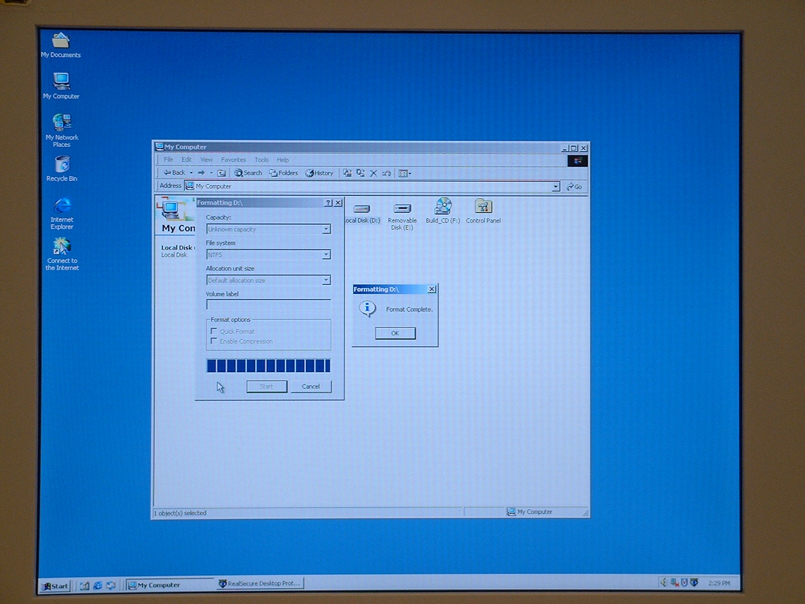Click the Search toolbar button
The width and height of the screenshot is (805, 604).
[249, 173]
